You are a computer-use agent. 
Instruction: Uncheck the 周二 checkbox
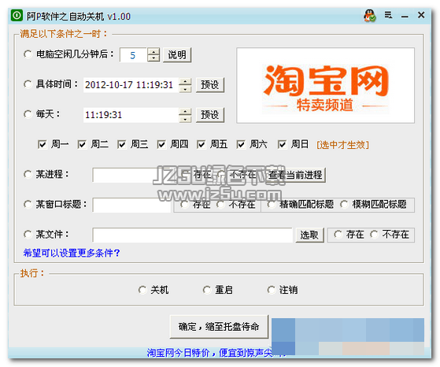tap(82, 145)
